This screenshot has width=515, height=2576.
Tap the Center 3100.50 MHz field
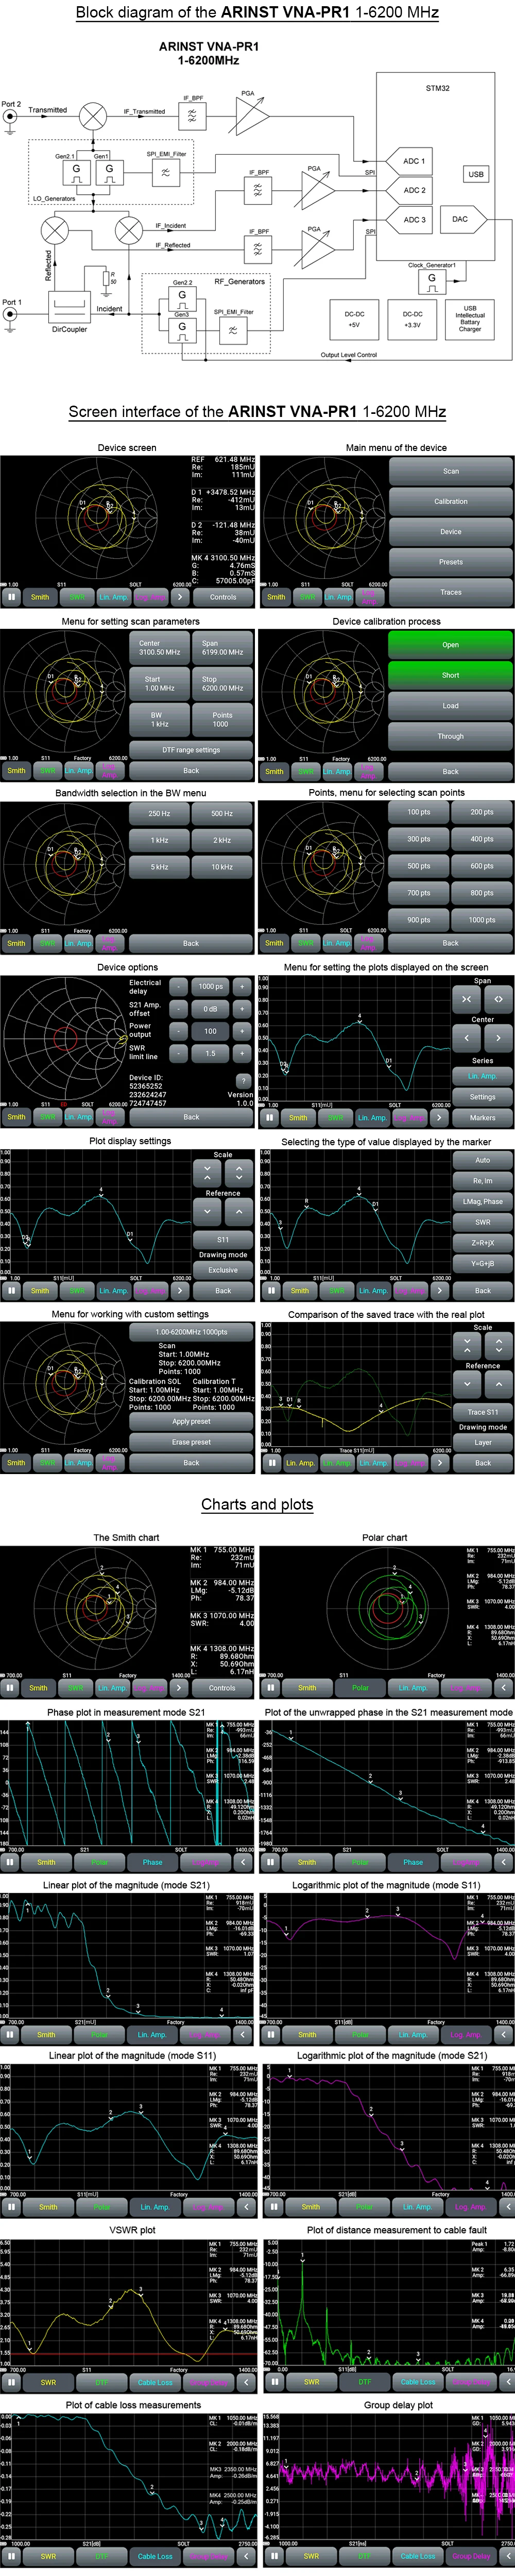(160, 648)
